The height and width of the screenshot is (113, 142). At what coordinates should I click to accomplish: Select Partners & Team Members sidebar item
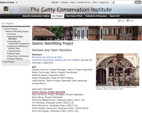[x=16, y=38]
